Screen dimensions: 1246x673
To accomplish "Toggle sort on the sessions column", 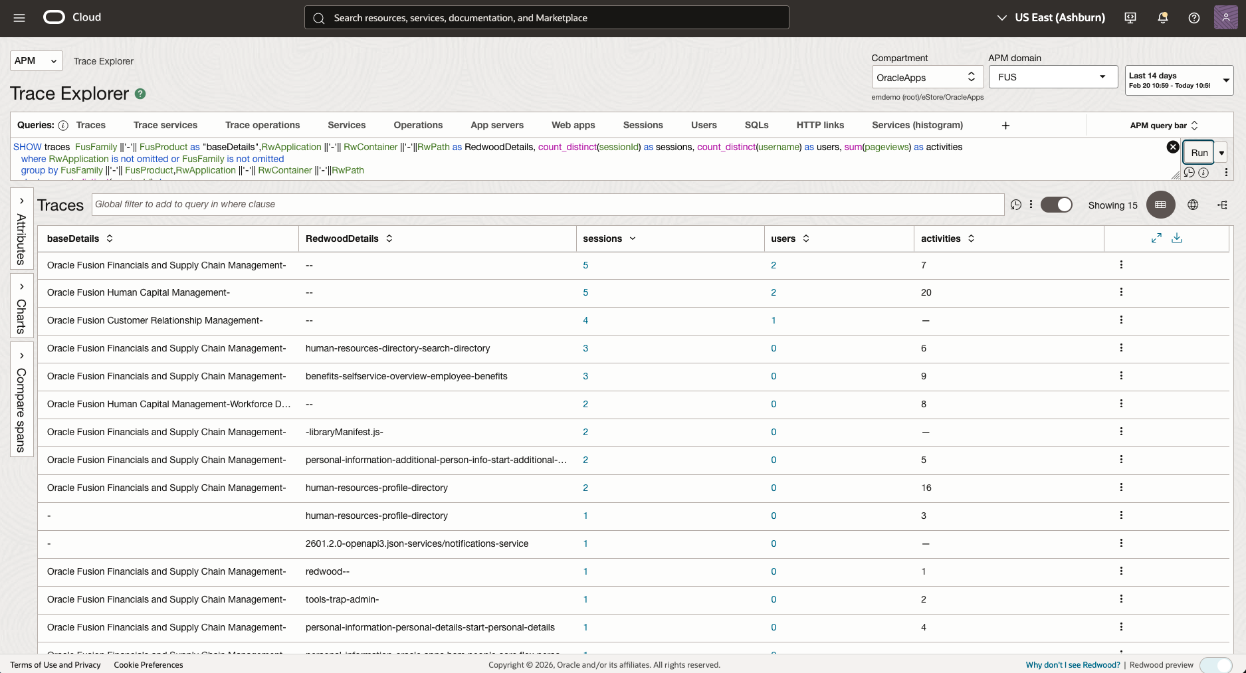I will tap(632, 238).
